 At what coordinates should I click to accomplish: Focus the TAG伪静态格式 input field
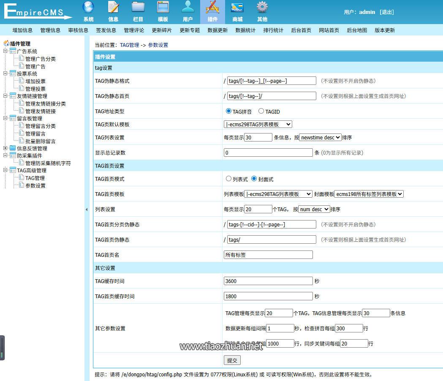pyautogui.click(x=272, y=81)
